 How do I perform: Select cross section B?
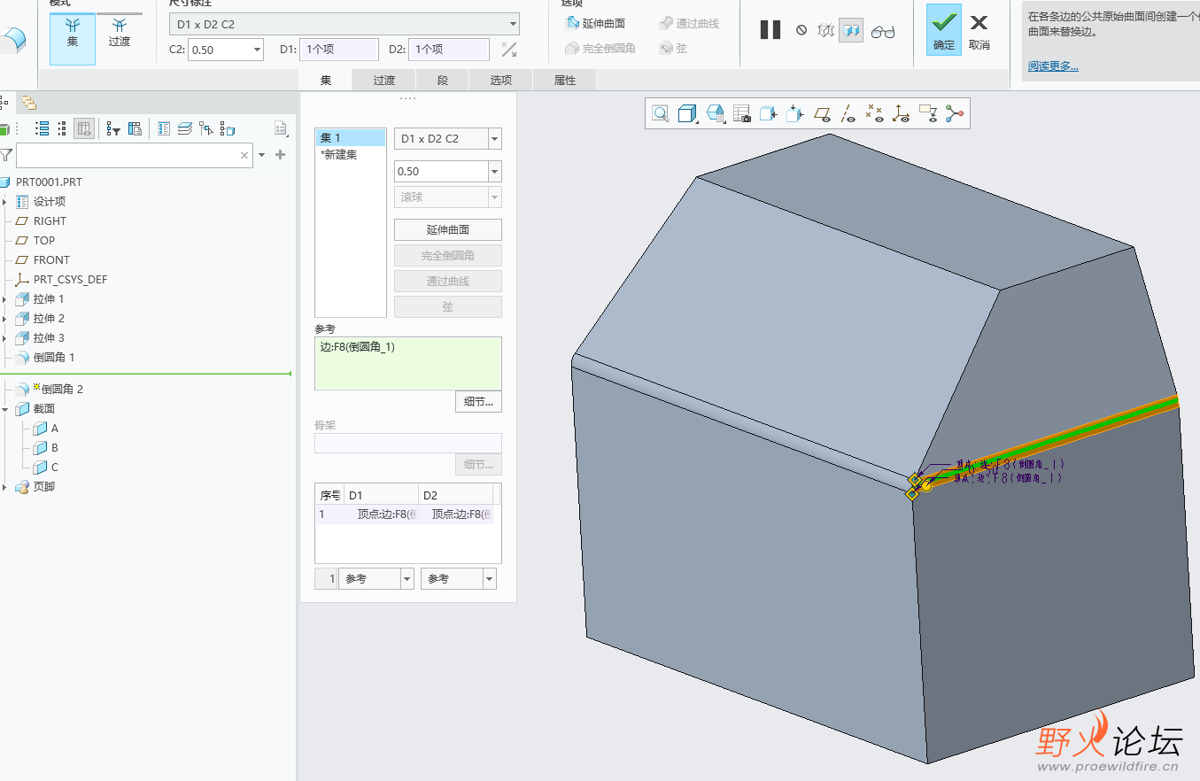pyautogui.click(x=54, y=448)
